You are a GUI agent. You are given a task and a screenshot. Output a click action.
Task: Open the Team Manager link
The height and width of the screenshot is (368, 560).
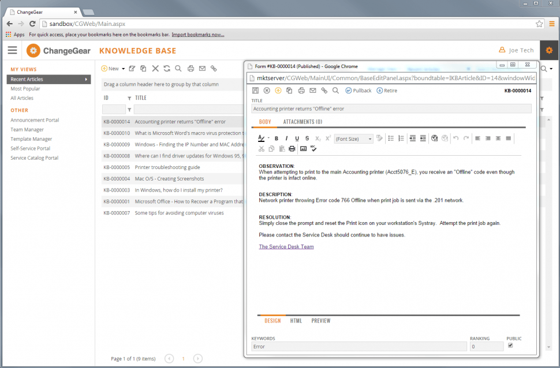[x=27, y=130]
